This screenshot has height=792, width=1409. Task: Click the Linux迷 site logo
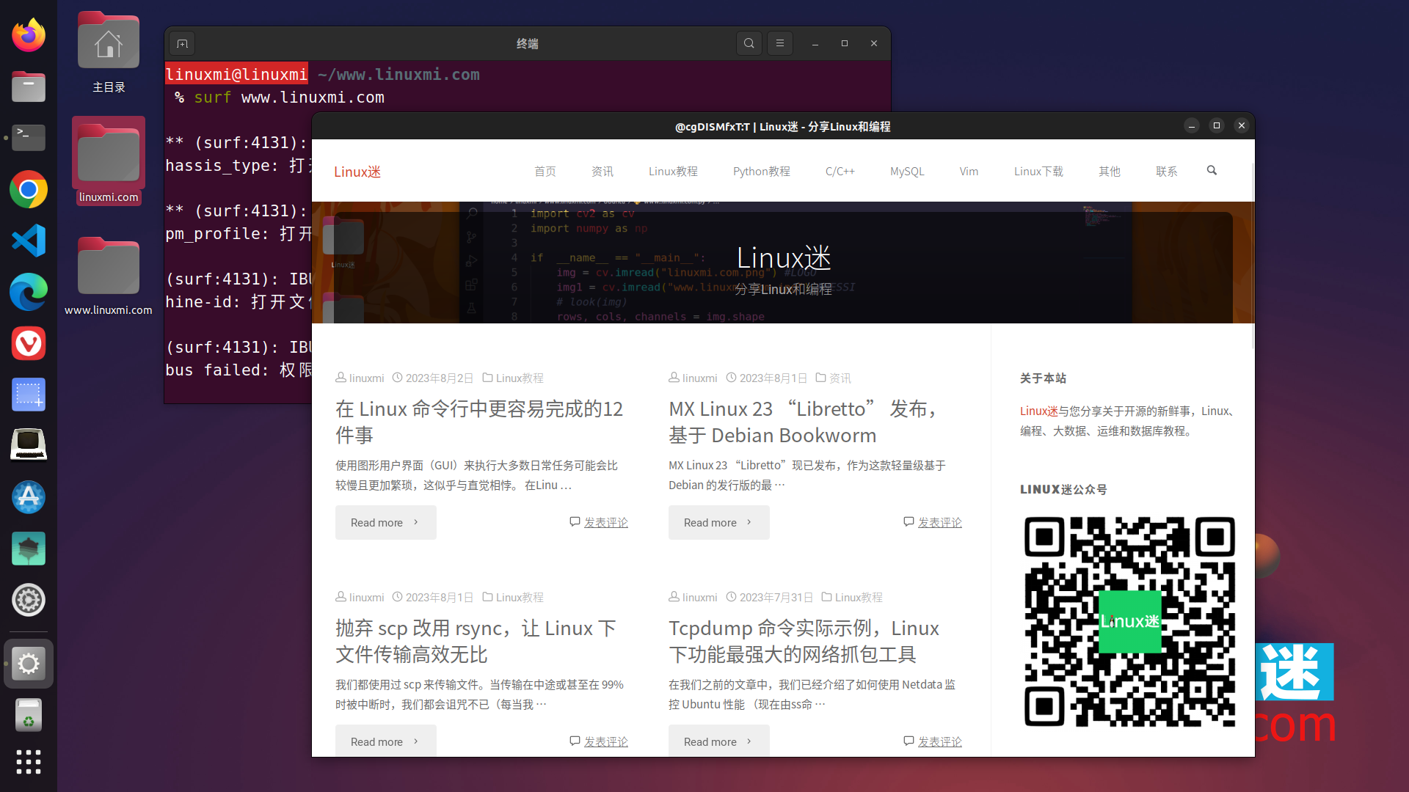click(357, 172)
